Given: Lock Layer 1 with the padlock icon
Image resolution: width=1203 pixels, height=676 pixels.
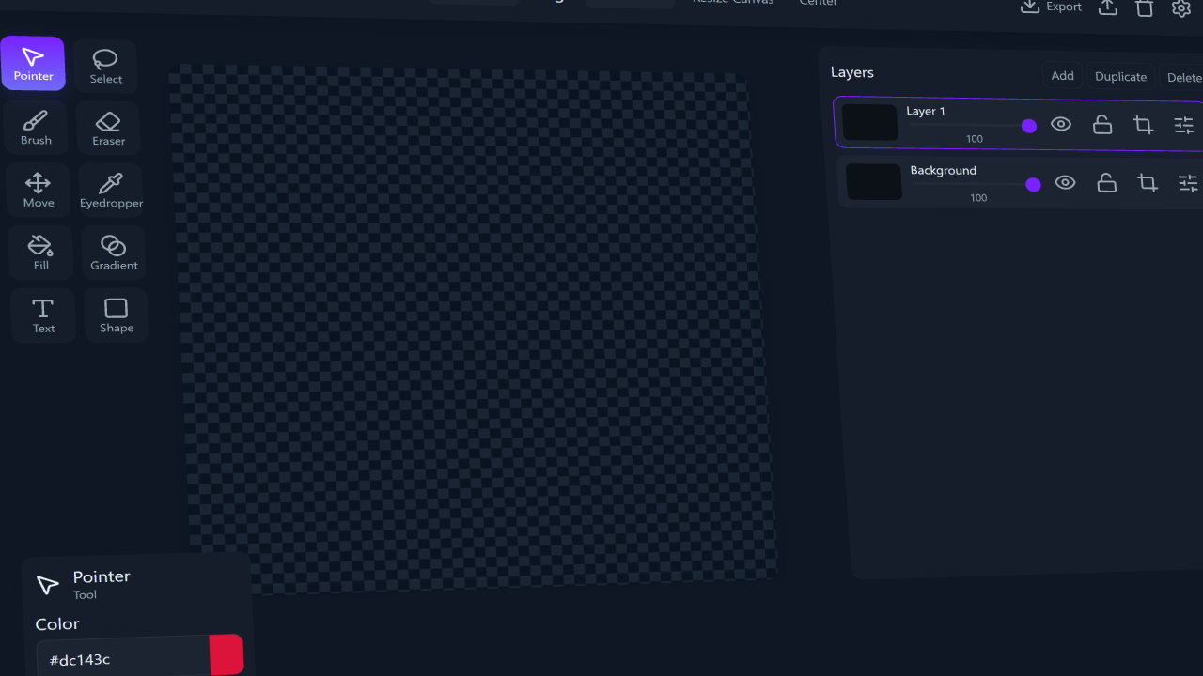Looking at the screenshot, I should [1102, 124].
